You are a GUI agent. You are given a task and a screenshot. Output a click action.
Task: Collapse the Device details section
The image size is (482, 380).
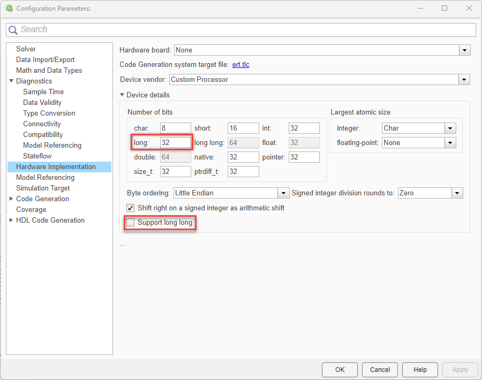[123, 95]
